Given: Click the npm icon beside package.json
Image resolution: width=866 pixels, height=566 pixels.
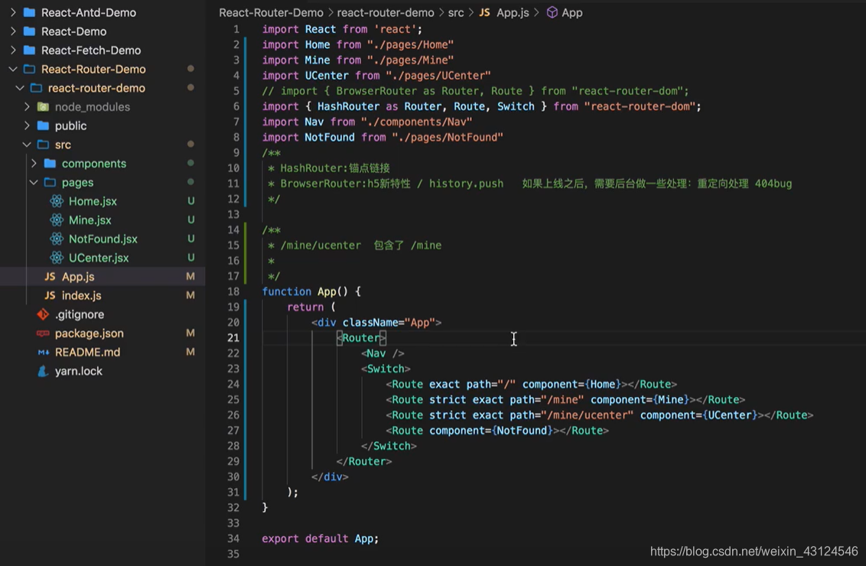Looking at the screenshot, I should tap(43, 333).
